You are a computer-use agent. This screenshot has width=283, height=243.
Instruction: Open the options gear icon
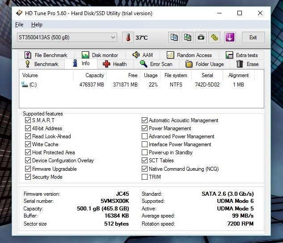click(215, 37)
